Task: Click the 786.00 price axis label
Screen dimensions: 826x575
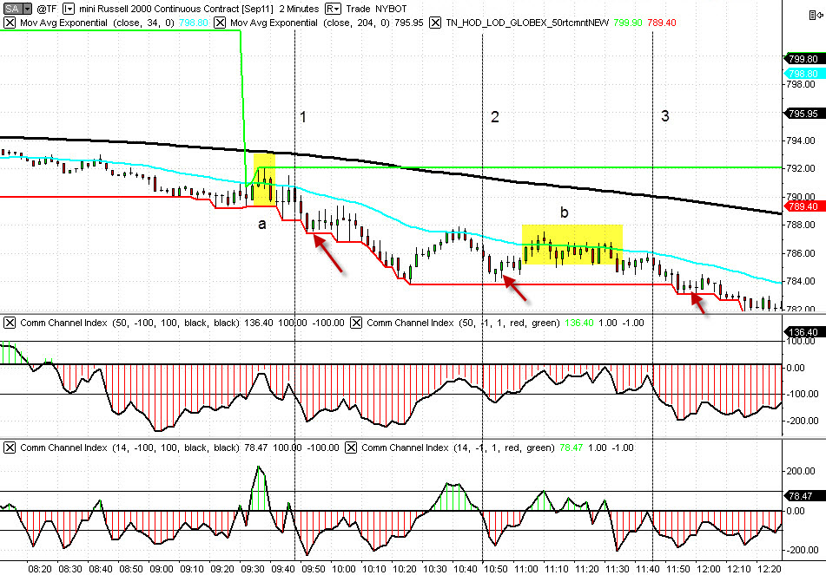Action: point(800,253)
